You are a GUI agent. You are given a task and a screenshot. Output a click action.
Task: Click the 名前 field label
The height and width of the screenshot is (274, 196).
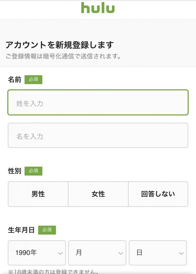14,79
